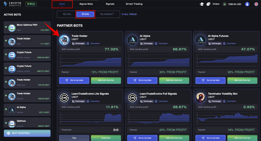261x141 pixels.
Task: Click AI Alpha bot icon in Active Bots
Action: coord(12,110)
